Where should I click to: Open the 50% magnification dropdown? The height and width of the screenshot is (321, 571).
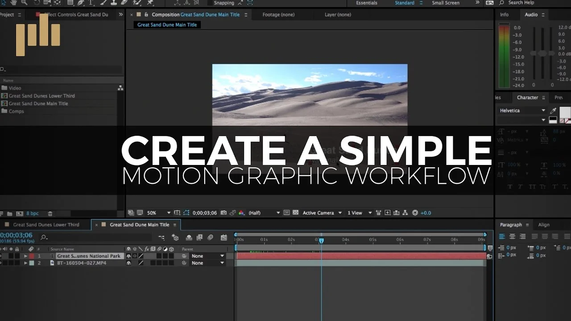159,213
